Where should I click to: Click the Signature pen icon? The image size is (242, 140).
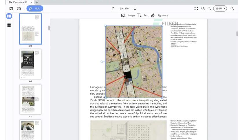point(153,15)
